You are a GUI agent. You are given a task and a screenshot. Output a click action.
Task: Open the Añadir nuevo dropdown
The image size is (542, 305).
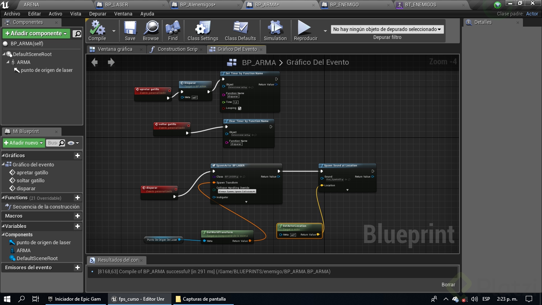(x=24, y=143)
